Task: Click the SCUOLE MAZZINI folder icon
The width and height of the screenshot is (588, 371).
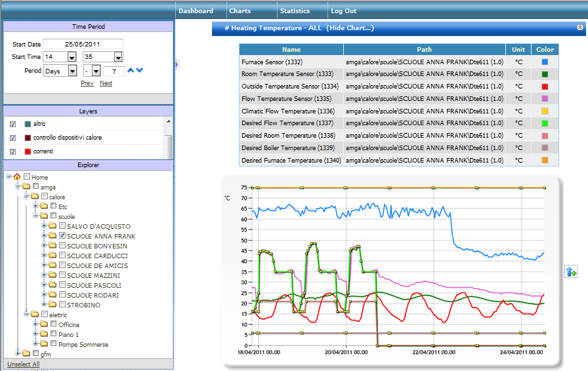Action: click(52, 276)
